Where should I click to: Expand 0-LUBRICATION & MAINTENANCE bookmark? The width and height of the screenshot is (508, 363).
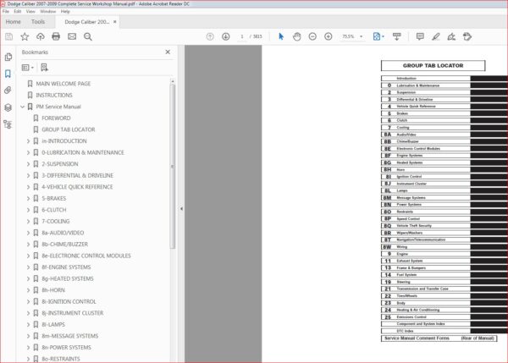point(28,152)
